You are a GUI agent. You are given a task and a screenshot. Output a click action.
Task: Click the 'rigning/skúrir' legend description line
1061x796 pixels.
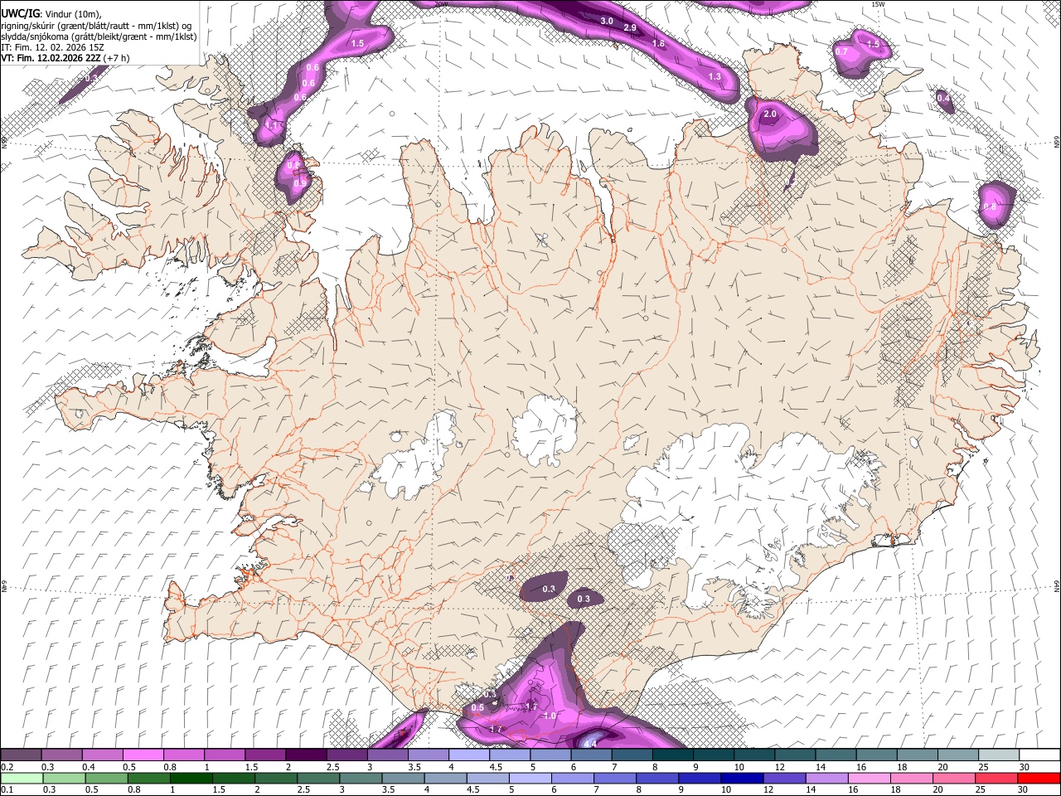(x=96, y=25)
